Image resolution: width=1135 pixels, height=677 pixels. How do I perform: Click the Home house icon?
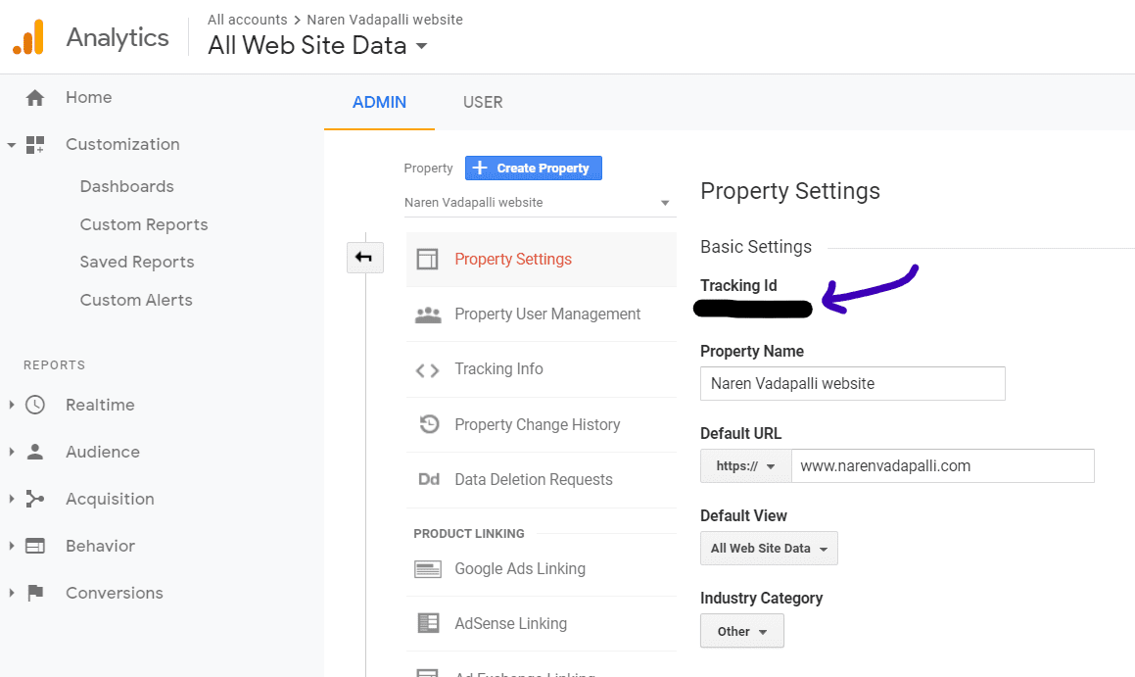tap(34, 98)
